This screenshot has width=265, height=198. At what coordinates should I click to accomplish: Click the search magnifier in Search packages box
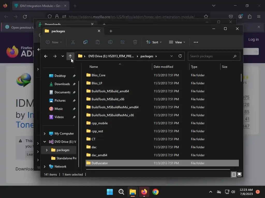(235, 56)
